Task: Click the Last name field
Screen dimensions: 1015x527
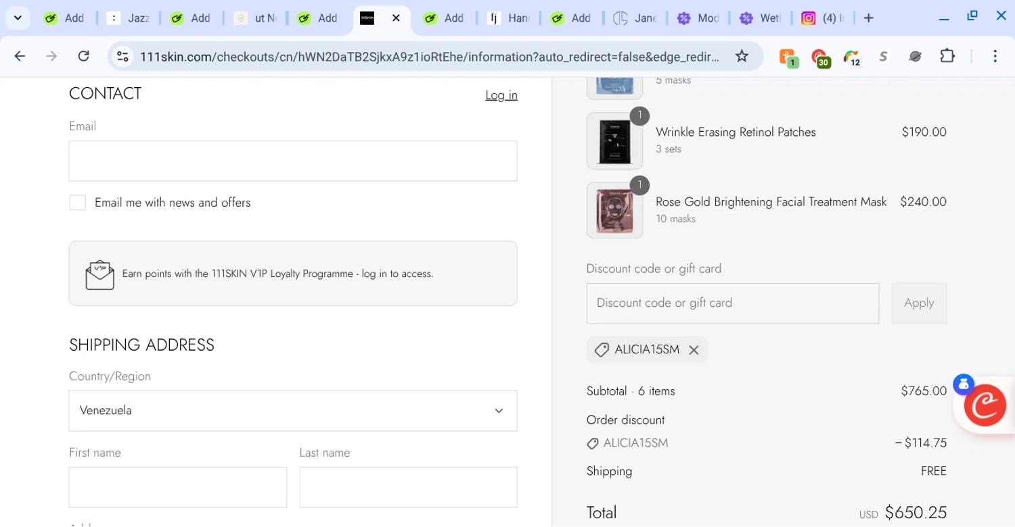Action: [409, 487]
